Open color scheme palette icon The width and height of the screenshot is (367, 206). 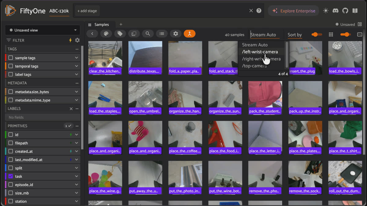(106, 34)
